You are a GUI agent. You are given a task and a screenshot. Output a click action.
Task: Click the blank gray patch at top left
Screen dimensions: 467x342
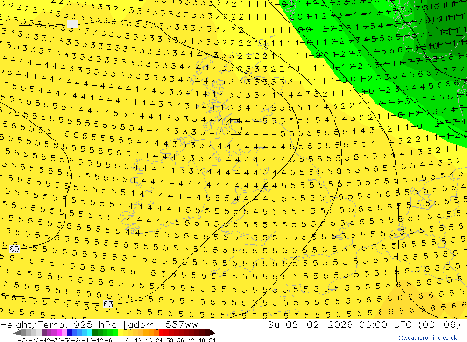coord(72,24)
